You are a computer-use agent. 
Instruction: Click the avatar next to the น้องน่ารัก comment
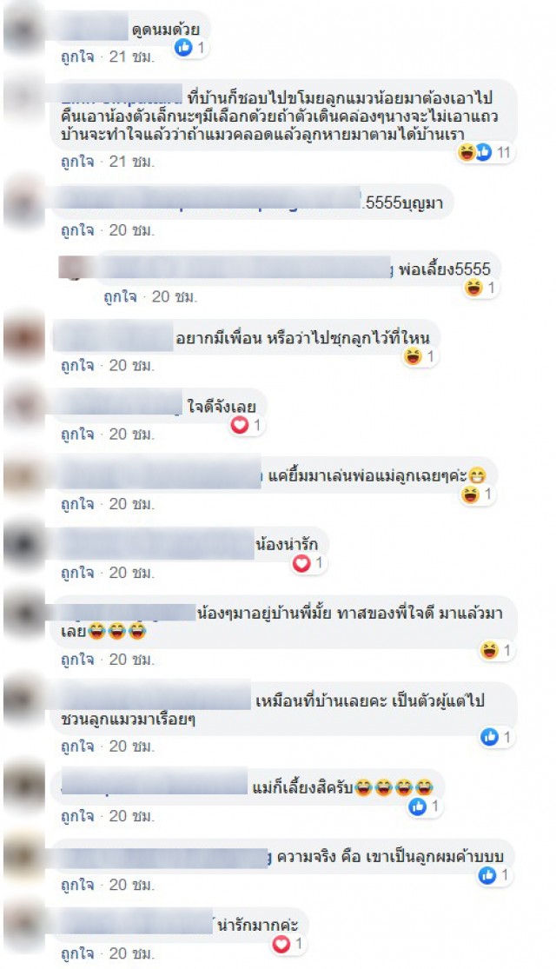pyautogui.click(x=24, y=544)
